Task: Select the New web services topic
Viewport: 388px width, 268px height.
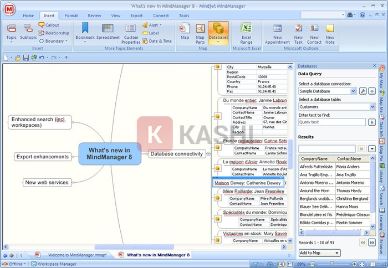Action: click(x=47, y=183)
